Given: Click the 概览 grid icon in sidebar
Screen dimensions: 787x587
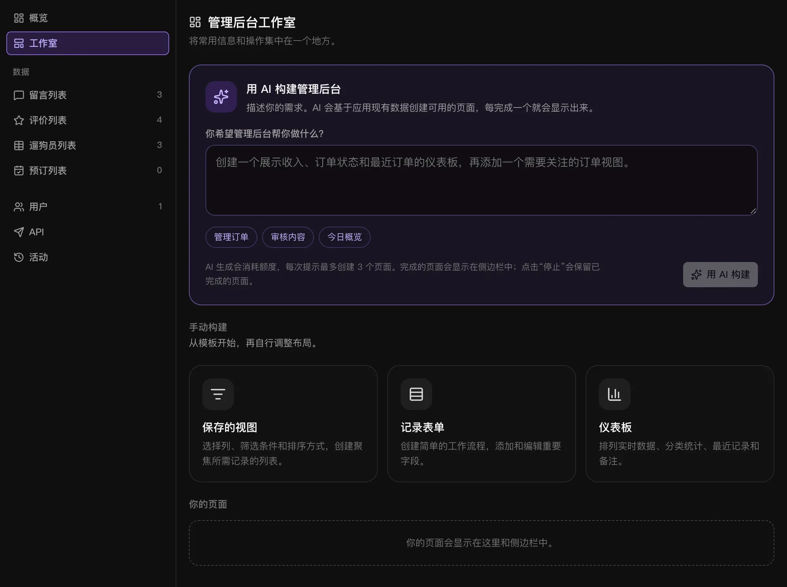Looking at the screenshot, I should point(19,18).
